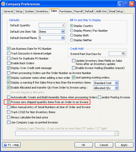Screen dimensions: 136x152
Task: Click the Apply button
Action: [124, 145]
